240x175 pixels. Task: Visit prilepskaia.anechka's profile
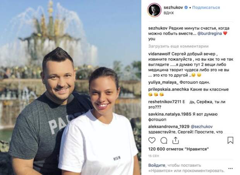pyautogui.click(x=168, y=89)
